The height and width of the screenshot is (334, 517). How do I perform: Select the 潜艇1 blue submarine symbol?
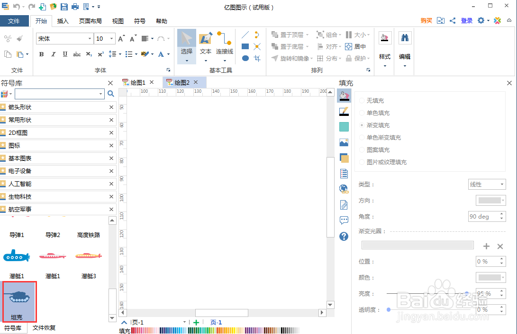(17, 255)
